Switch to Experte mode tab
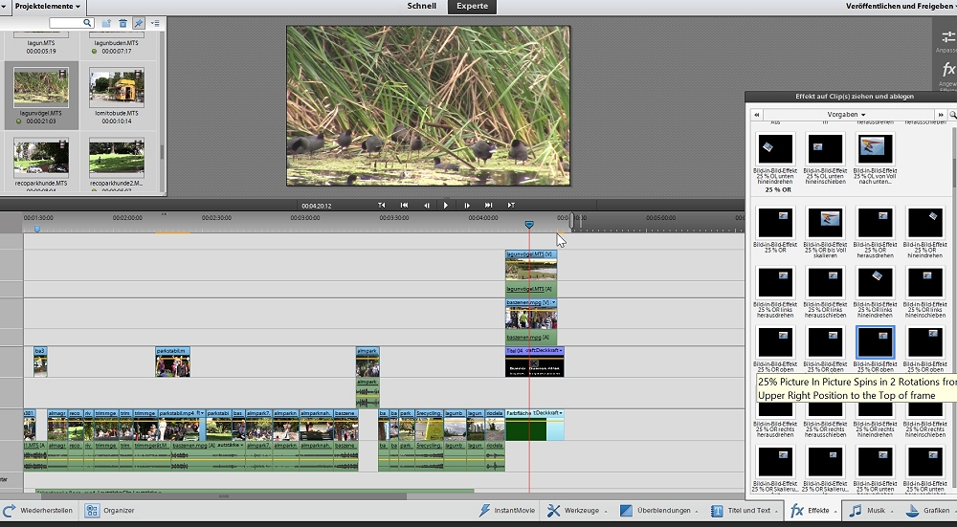The height and width of the screenshot is (527, 957). click(473, 6)
